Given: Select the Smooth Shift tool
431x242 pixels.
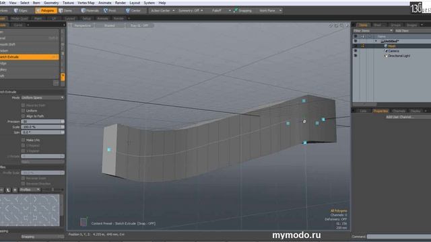Looking at the screenshot, I should [x=29, y=44].
